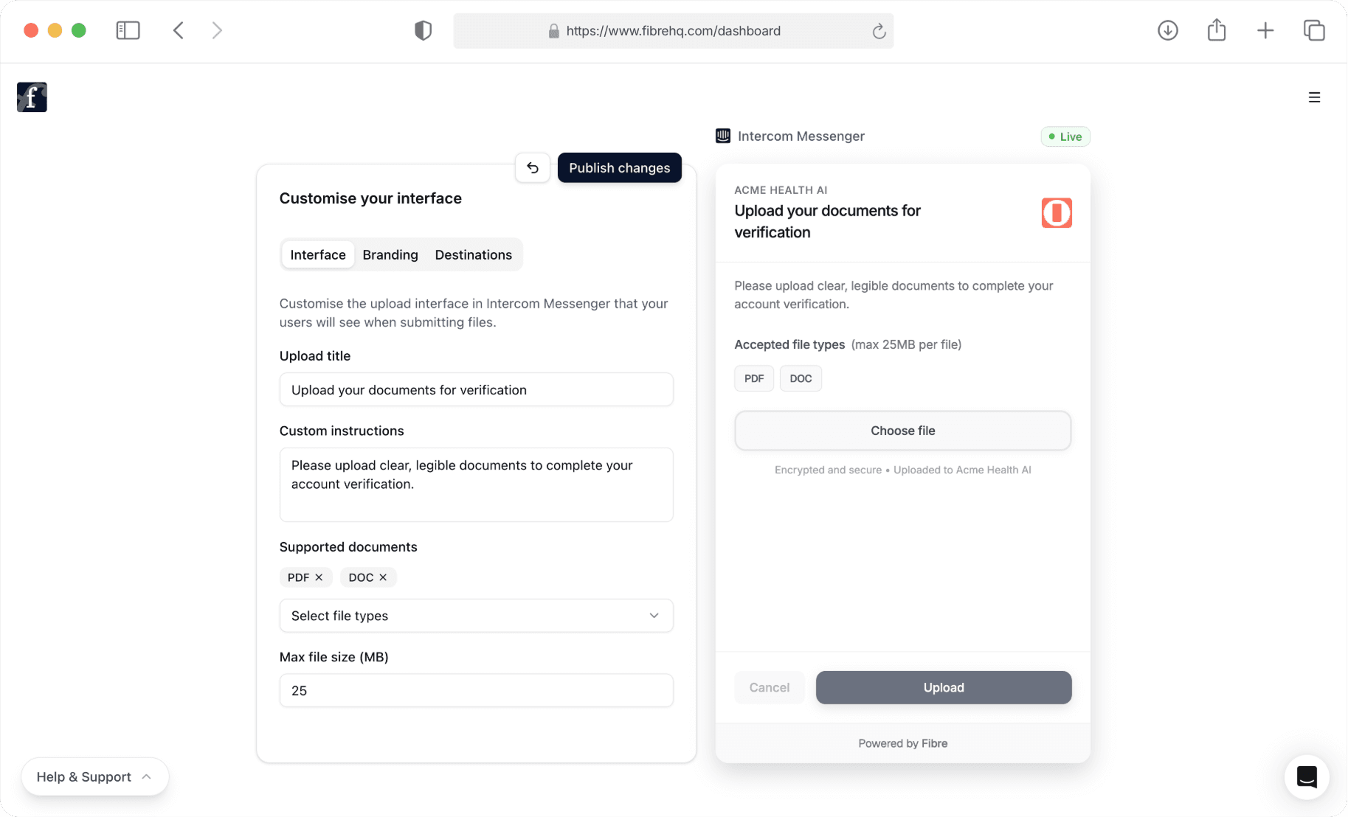The width and height of the screenshot is (1348, 817).
Task: Click the undo changes arrow button
Action: tap(533, 168)
